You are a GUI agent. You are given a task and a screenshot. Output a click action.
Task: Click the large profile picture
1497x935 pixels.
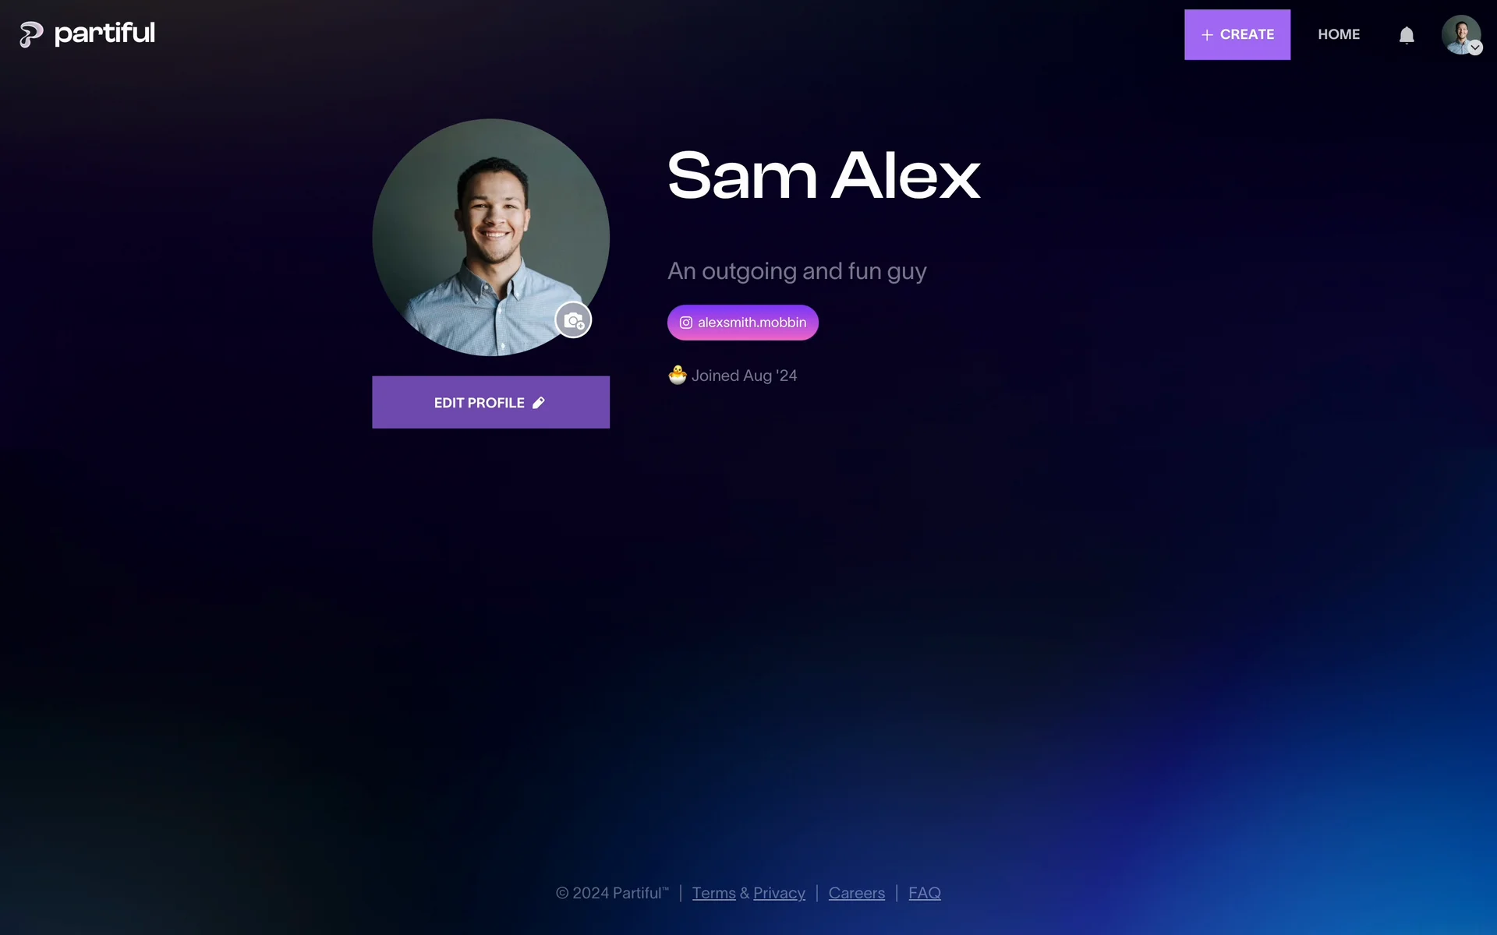click(490, 237)
